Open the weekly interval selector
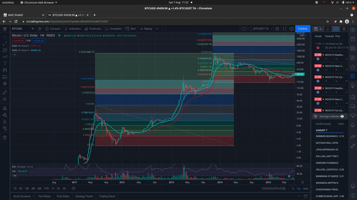This screenshot has height=200, width=357. (32, 29)
